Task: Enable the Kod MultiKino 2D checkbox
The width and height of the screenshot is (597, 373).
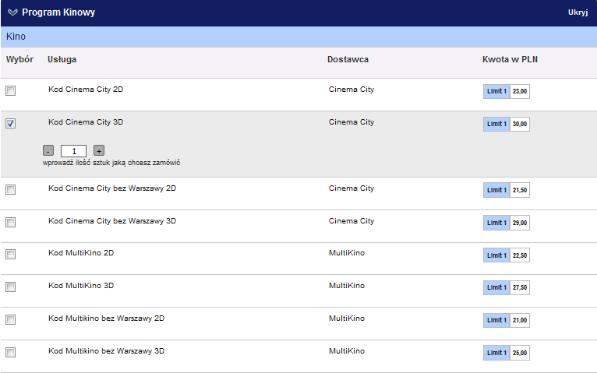Action: (11, 255)
